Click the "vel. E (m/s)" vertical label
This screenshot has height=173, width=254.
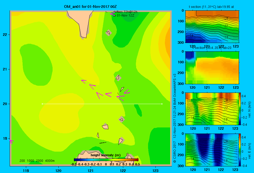click(x=249, y=151)
